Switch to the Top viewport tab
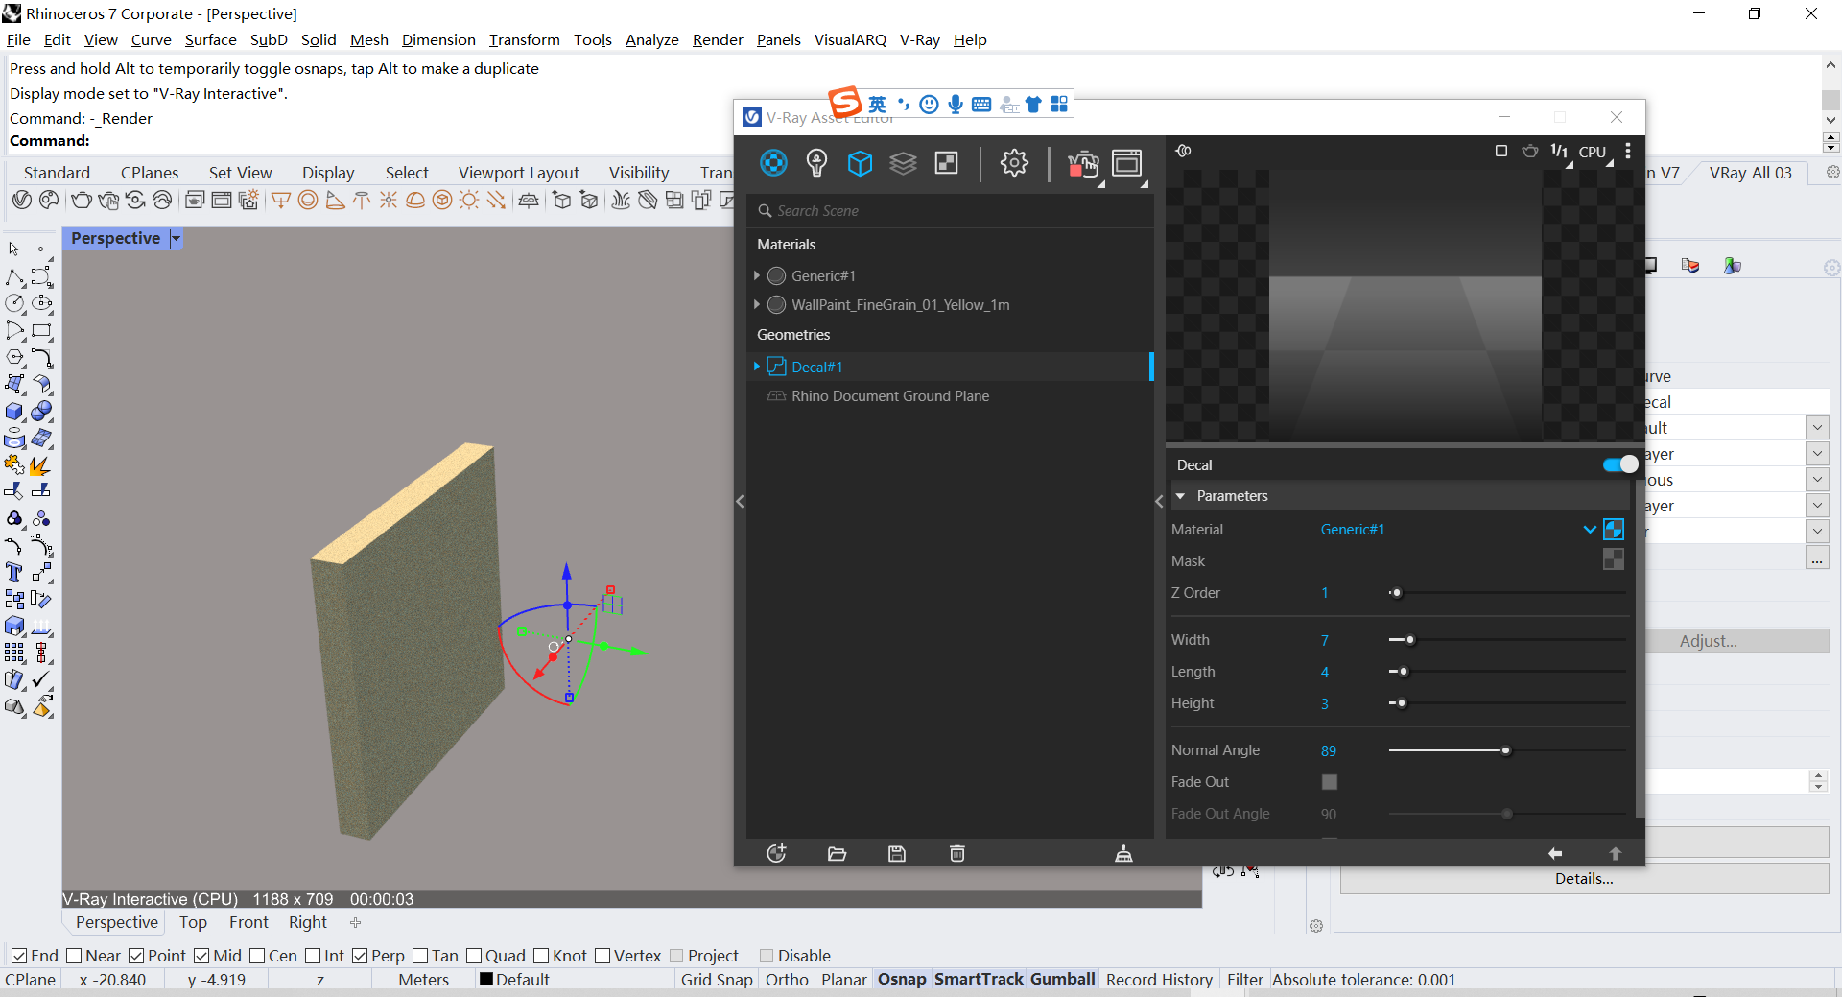The height and width of the screenshot is (997, 1842). pyautogui.click(x=193, y=922)
